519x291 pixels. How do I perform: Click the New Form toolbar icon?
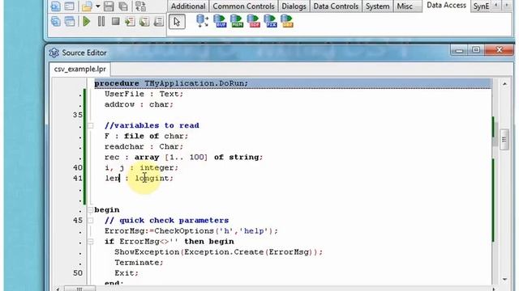pyautogui.click(x=70, y=6)
